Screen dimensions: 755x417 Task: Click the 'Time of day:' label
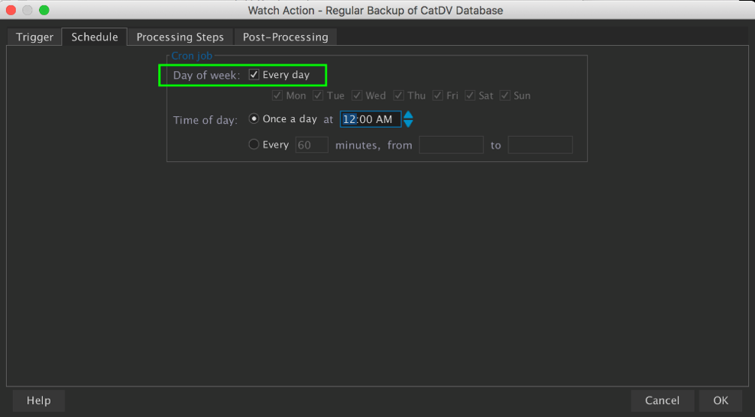pyautogui.click(x=206, y=120)
